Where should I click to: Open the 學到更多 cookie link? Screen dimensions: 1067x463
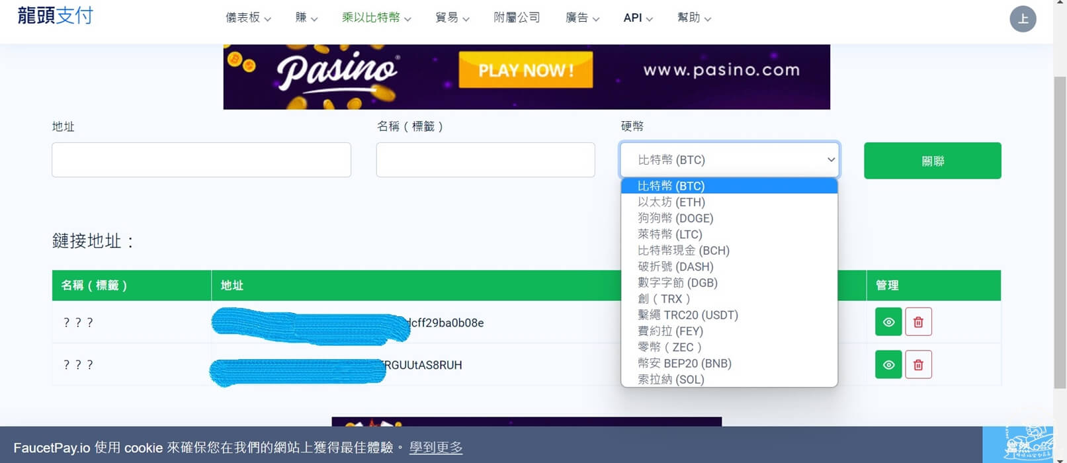[436, 448]
